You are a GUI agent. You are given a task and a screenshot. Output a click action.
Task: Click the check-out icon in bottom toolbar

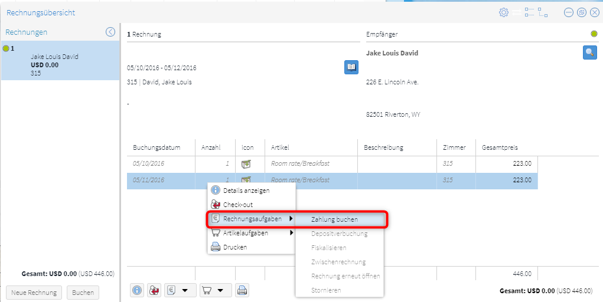(154, 290)
